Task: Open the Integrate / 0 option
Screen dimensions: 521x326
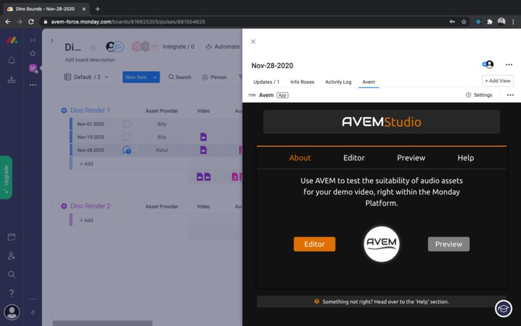Action: click(178, 47)
